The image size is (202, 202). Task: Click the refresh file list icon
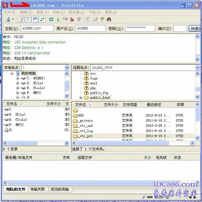pos(51,20)
